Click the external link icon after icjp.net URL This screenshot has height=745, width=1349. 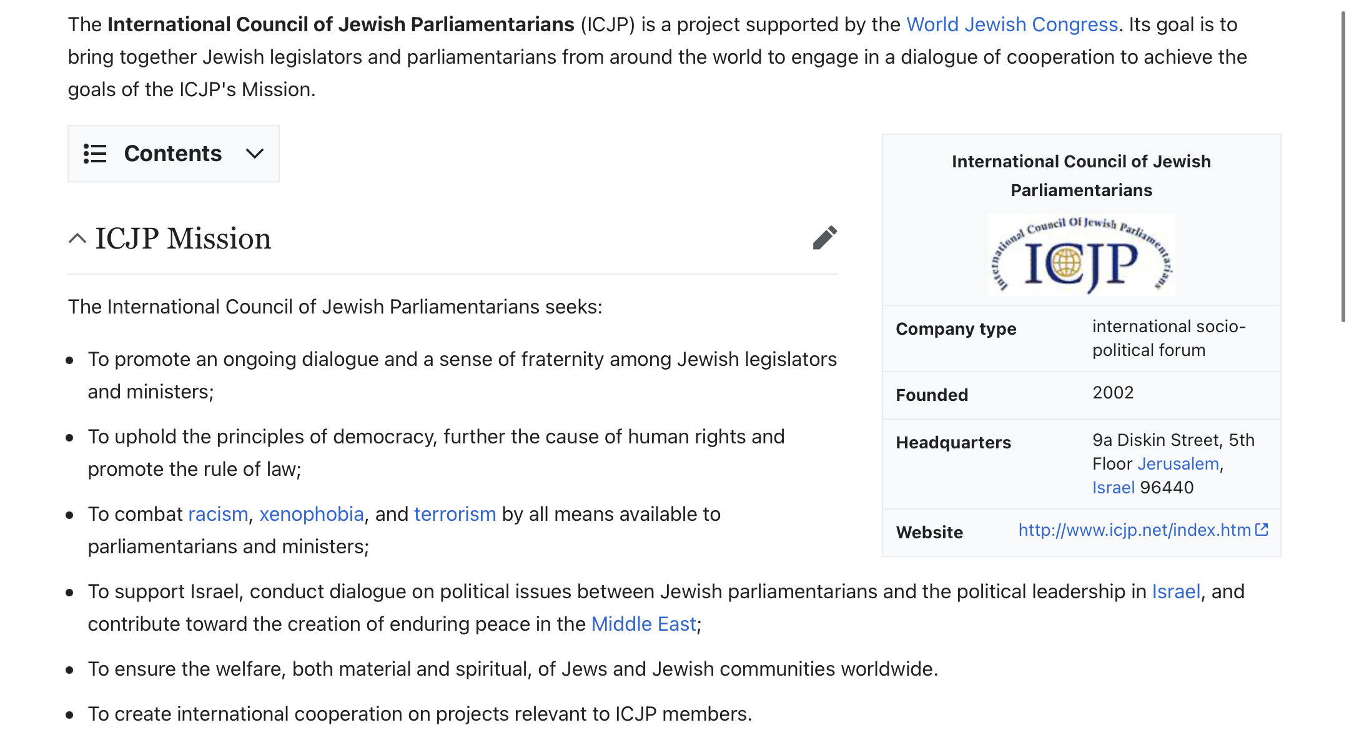[x=1262, y=530]
